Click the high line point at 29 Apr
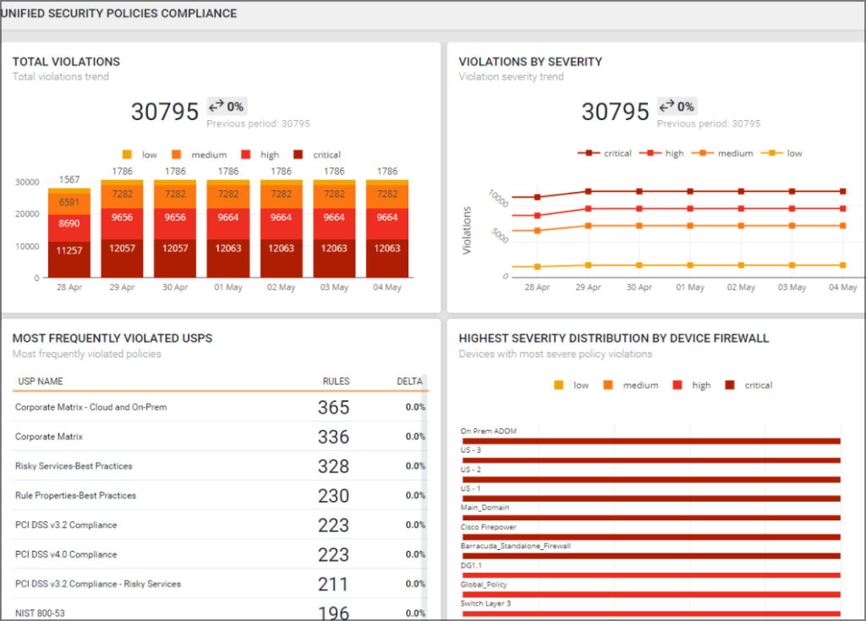The height and width of the screenshot is (621, 866). pyautogui.click(x=589, y=209)
